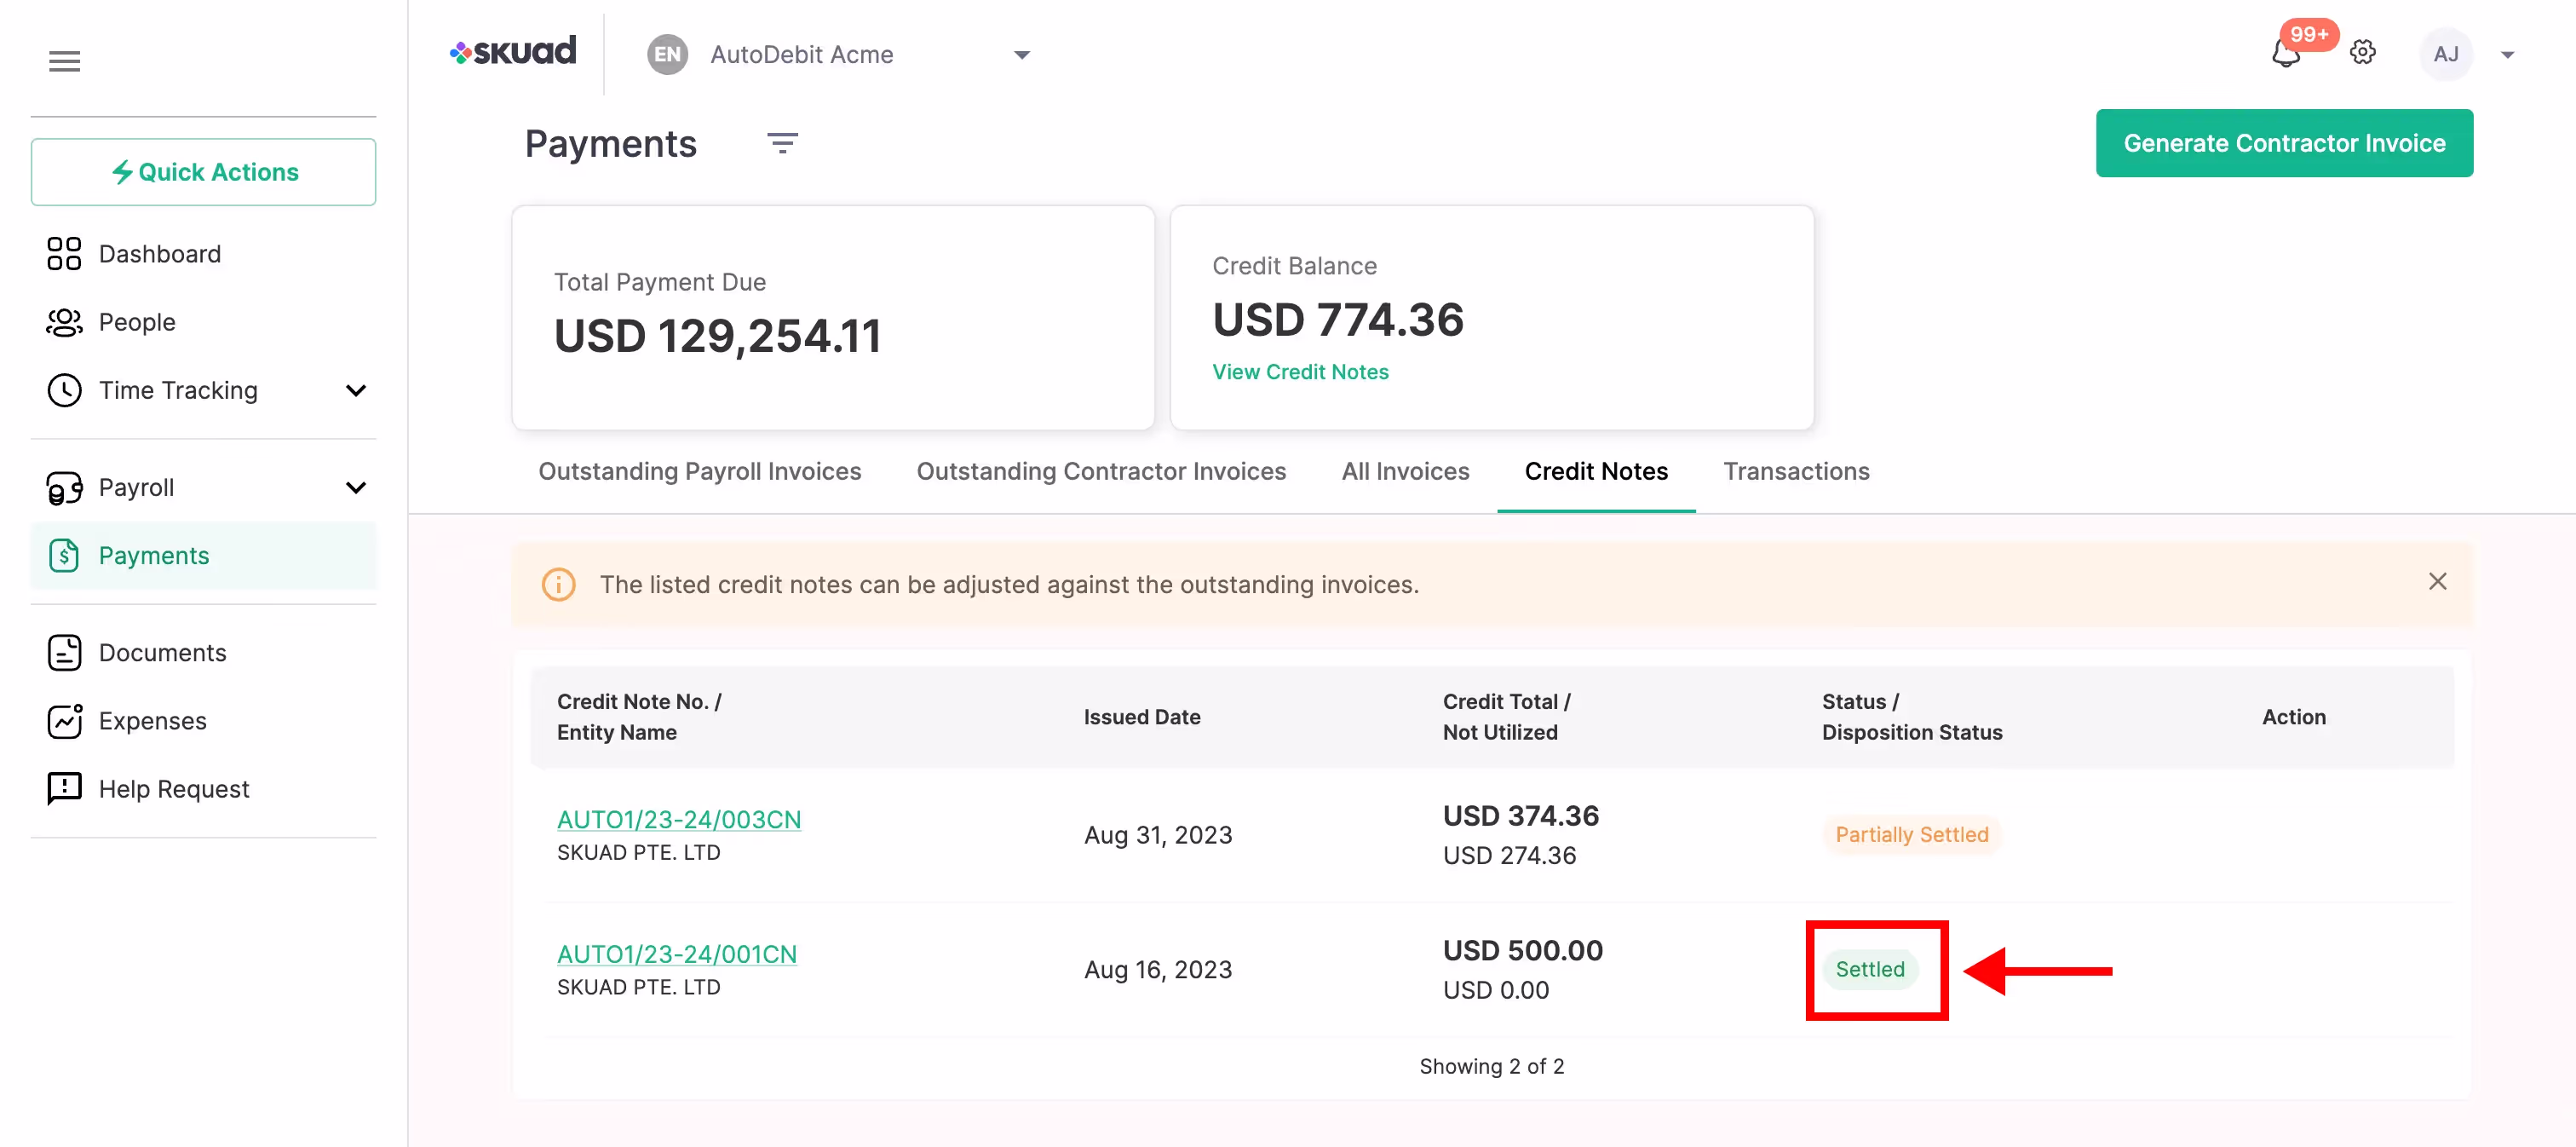
Task: Dismiss the credit notes info banner
Action: (2437, 582)
